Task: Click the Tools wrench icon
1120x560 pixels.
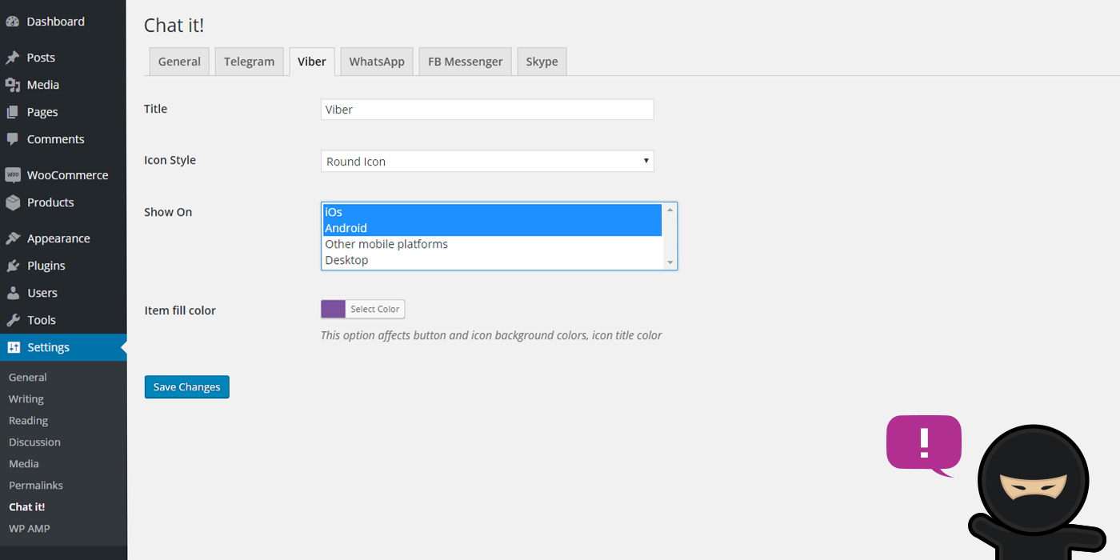Action: point(13,320)
